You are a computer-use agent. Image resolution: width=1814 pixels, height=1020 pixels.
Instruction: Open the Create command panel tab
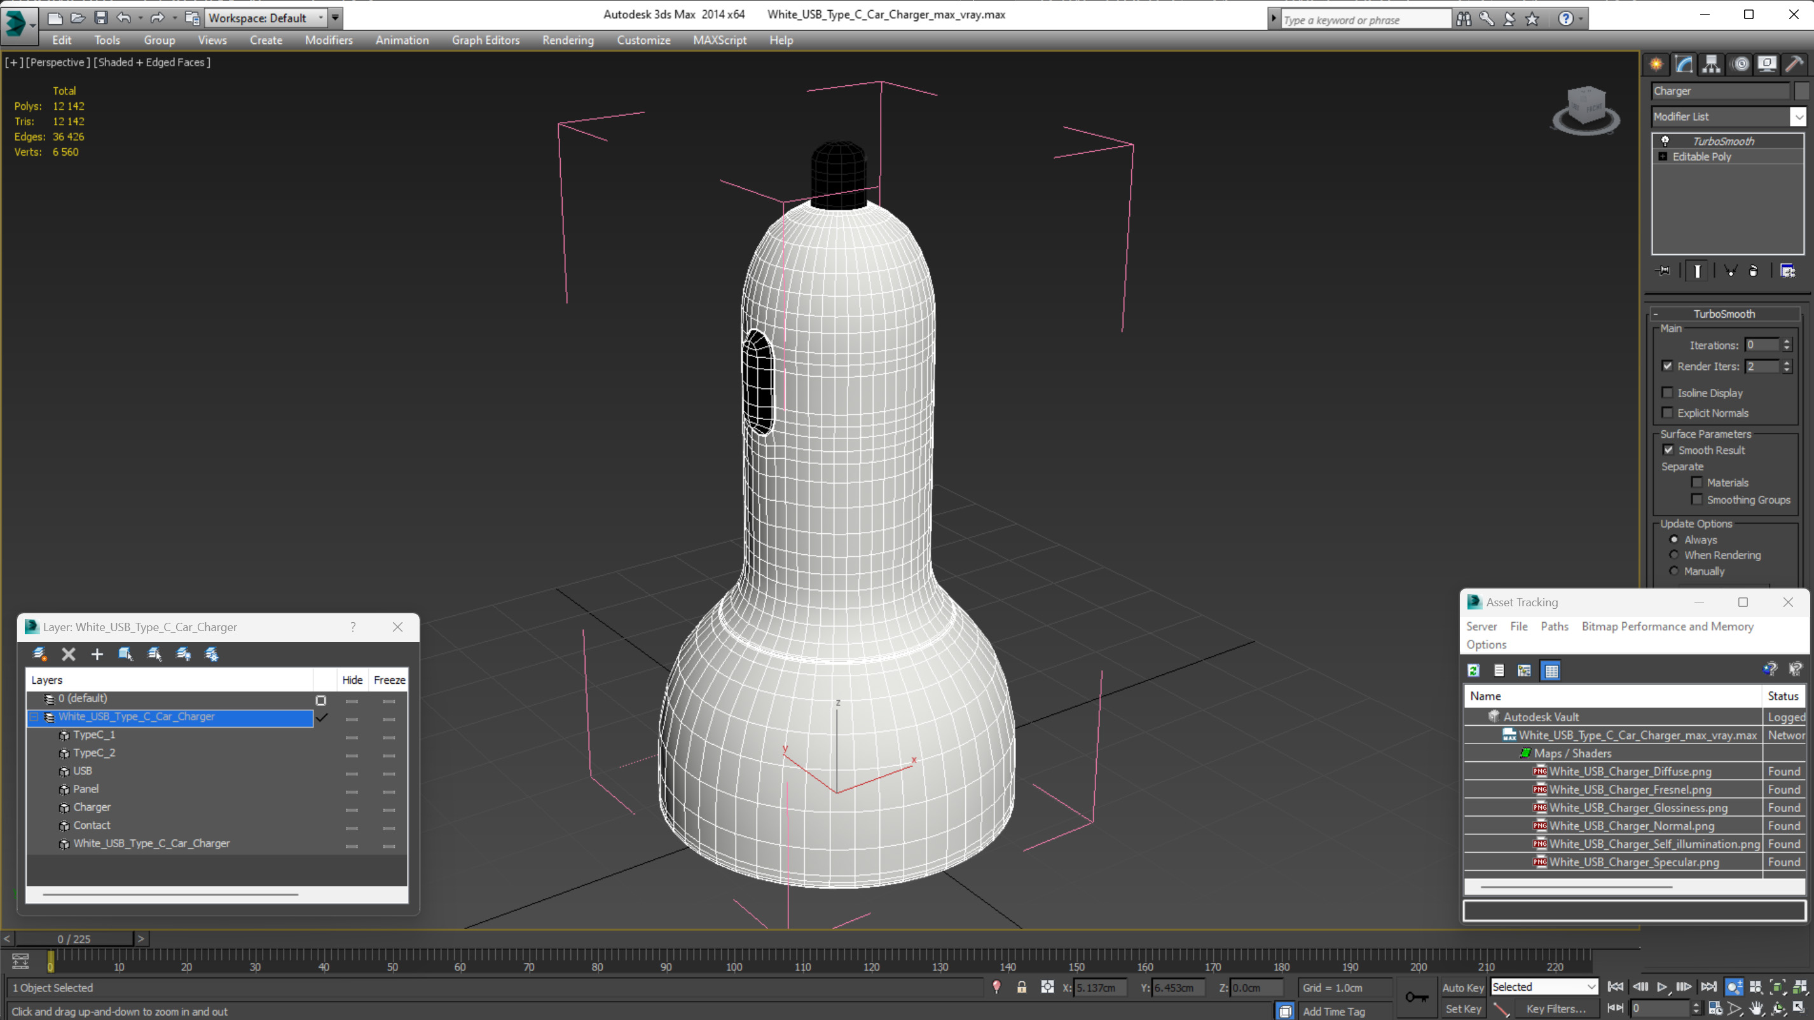tap(1656, 64)
